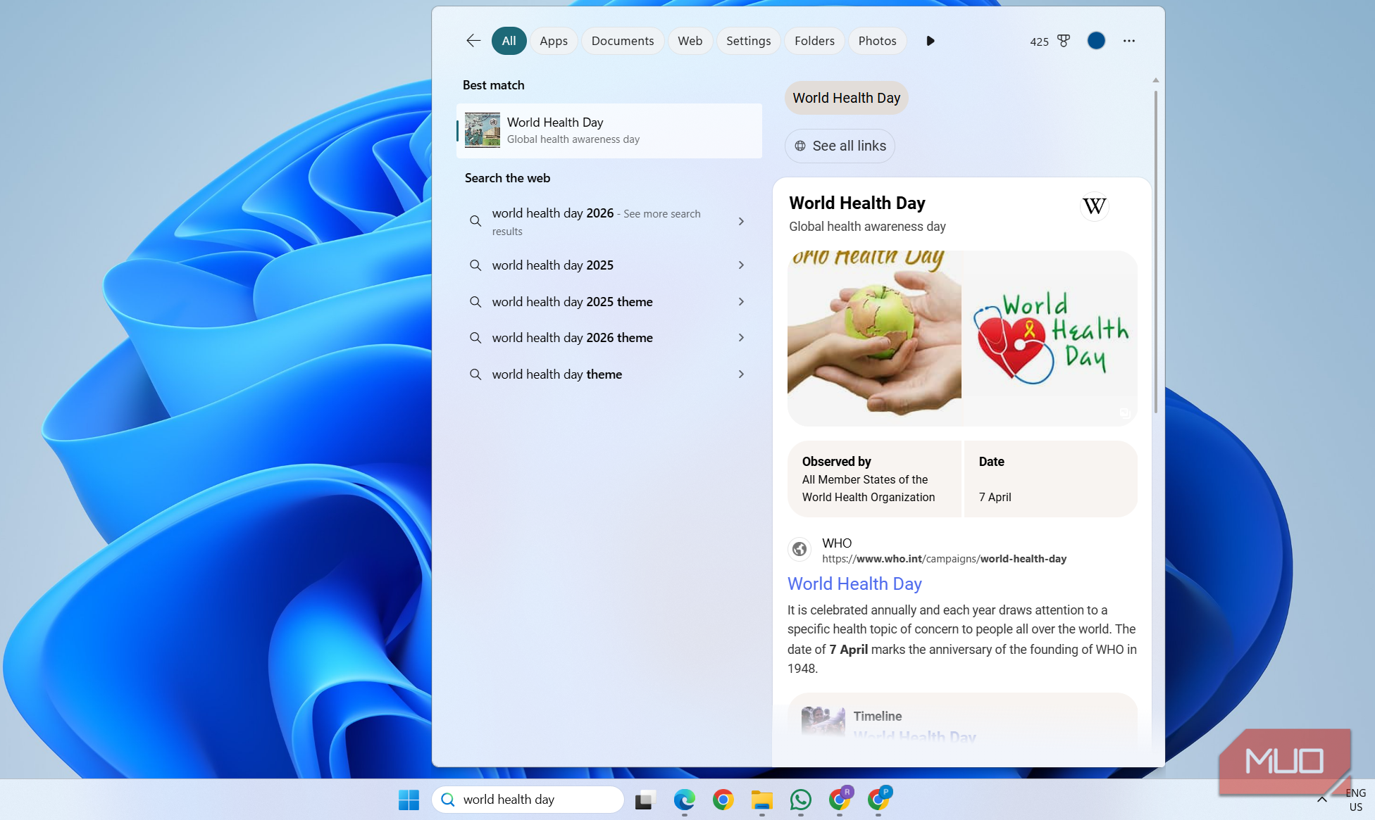Show hidden icons chevron in system tray
This screenshot has height=820, width=1375.
[1322, 800]
